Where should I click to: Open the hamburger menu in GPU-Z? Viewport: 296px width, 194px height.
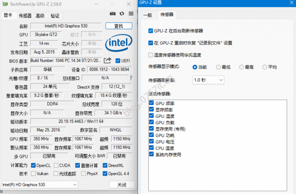pos(131,14)
